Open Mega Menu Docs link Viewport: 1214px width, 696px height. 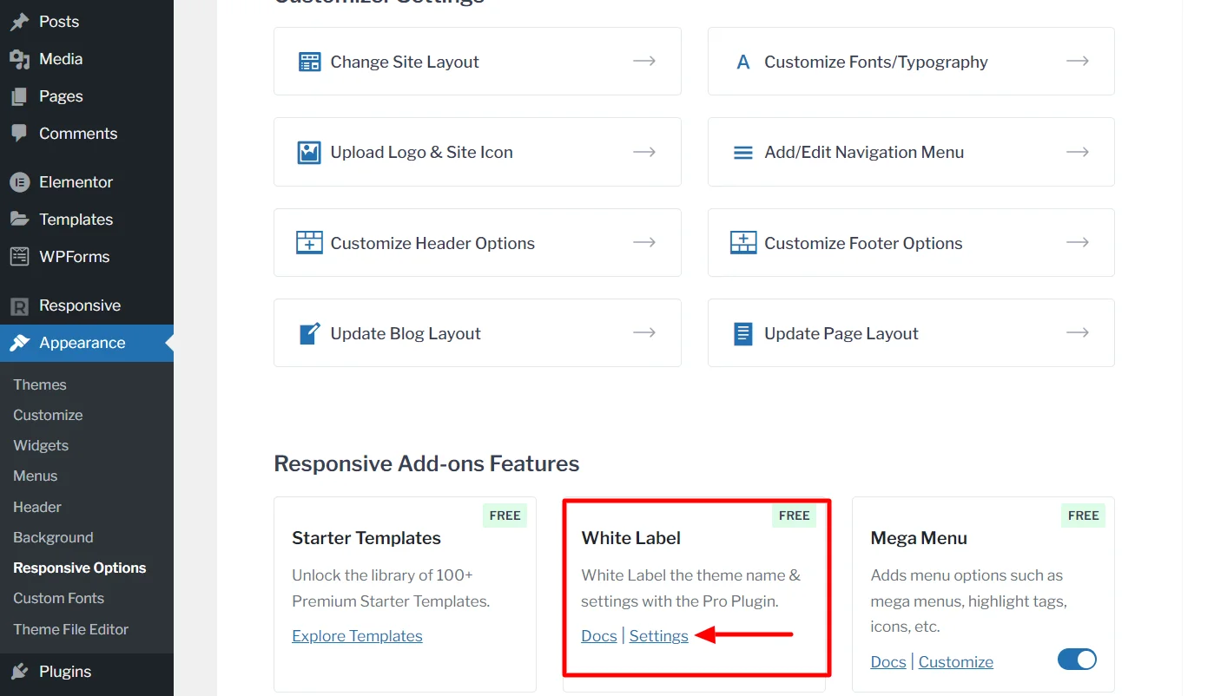coord(888,662)
